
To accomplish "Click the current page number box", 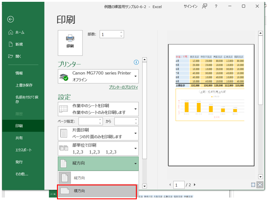I will pos(179,185).
